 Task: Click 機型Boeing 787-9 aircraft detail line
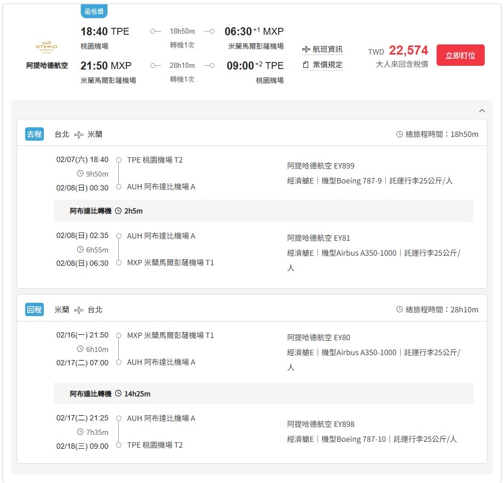370,181
